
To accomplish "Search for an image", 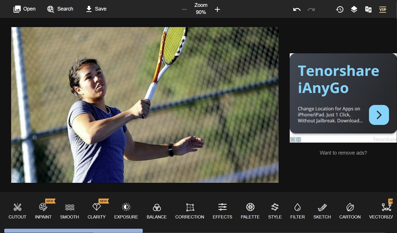I will point(60,9).
